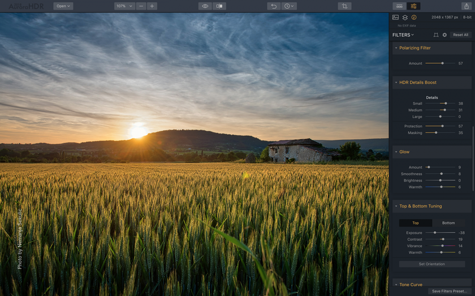Viewport: 475px width, 296px height.
Task: Open the history clock dropdown
Action: coord(289,6)
